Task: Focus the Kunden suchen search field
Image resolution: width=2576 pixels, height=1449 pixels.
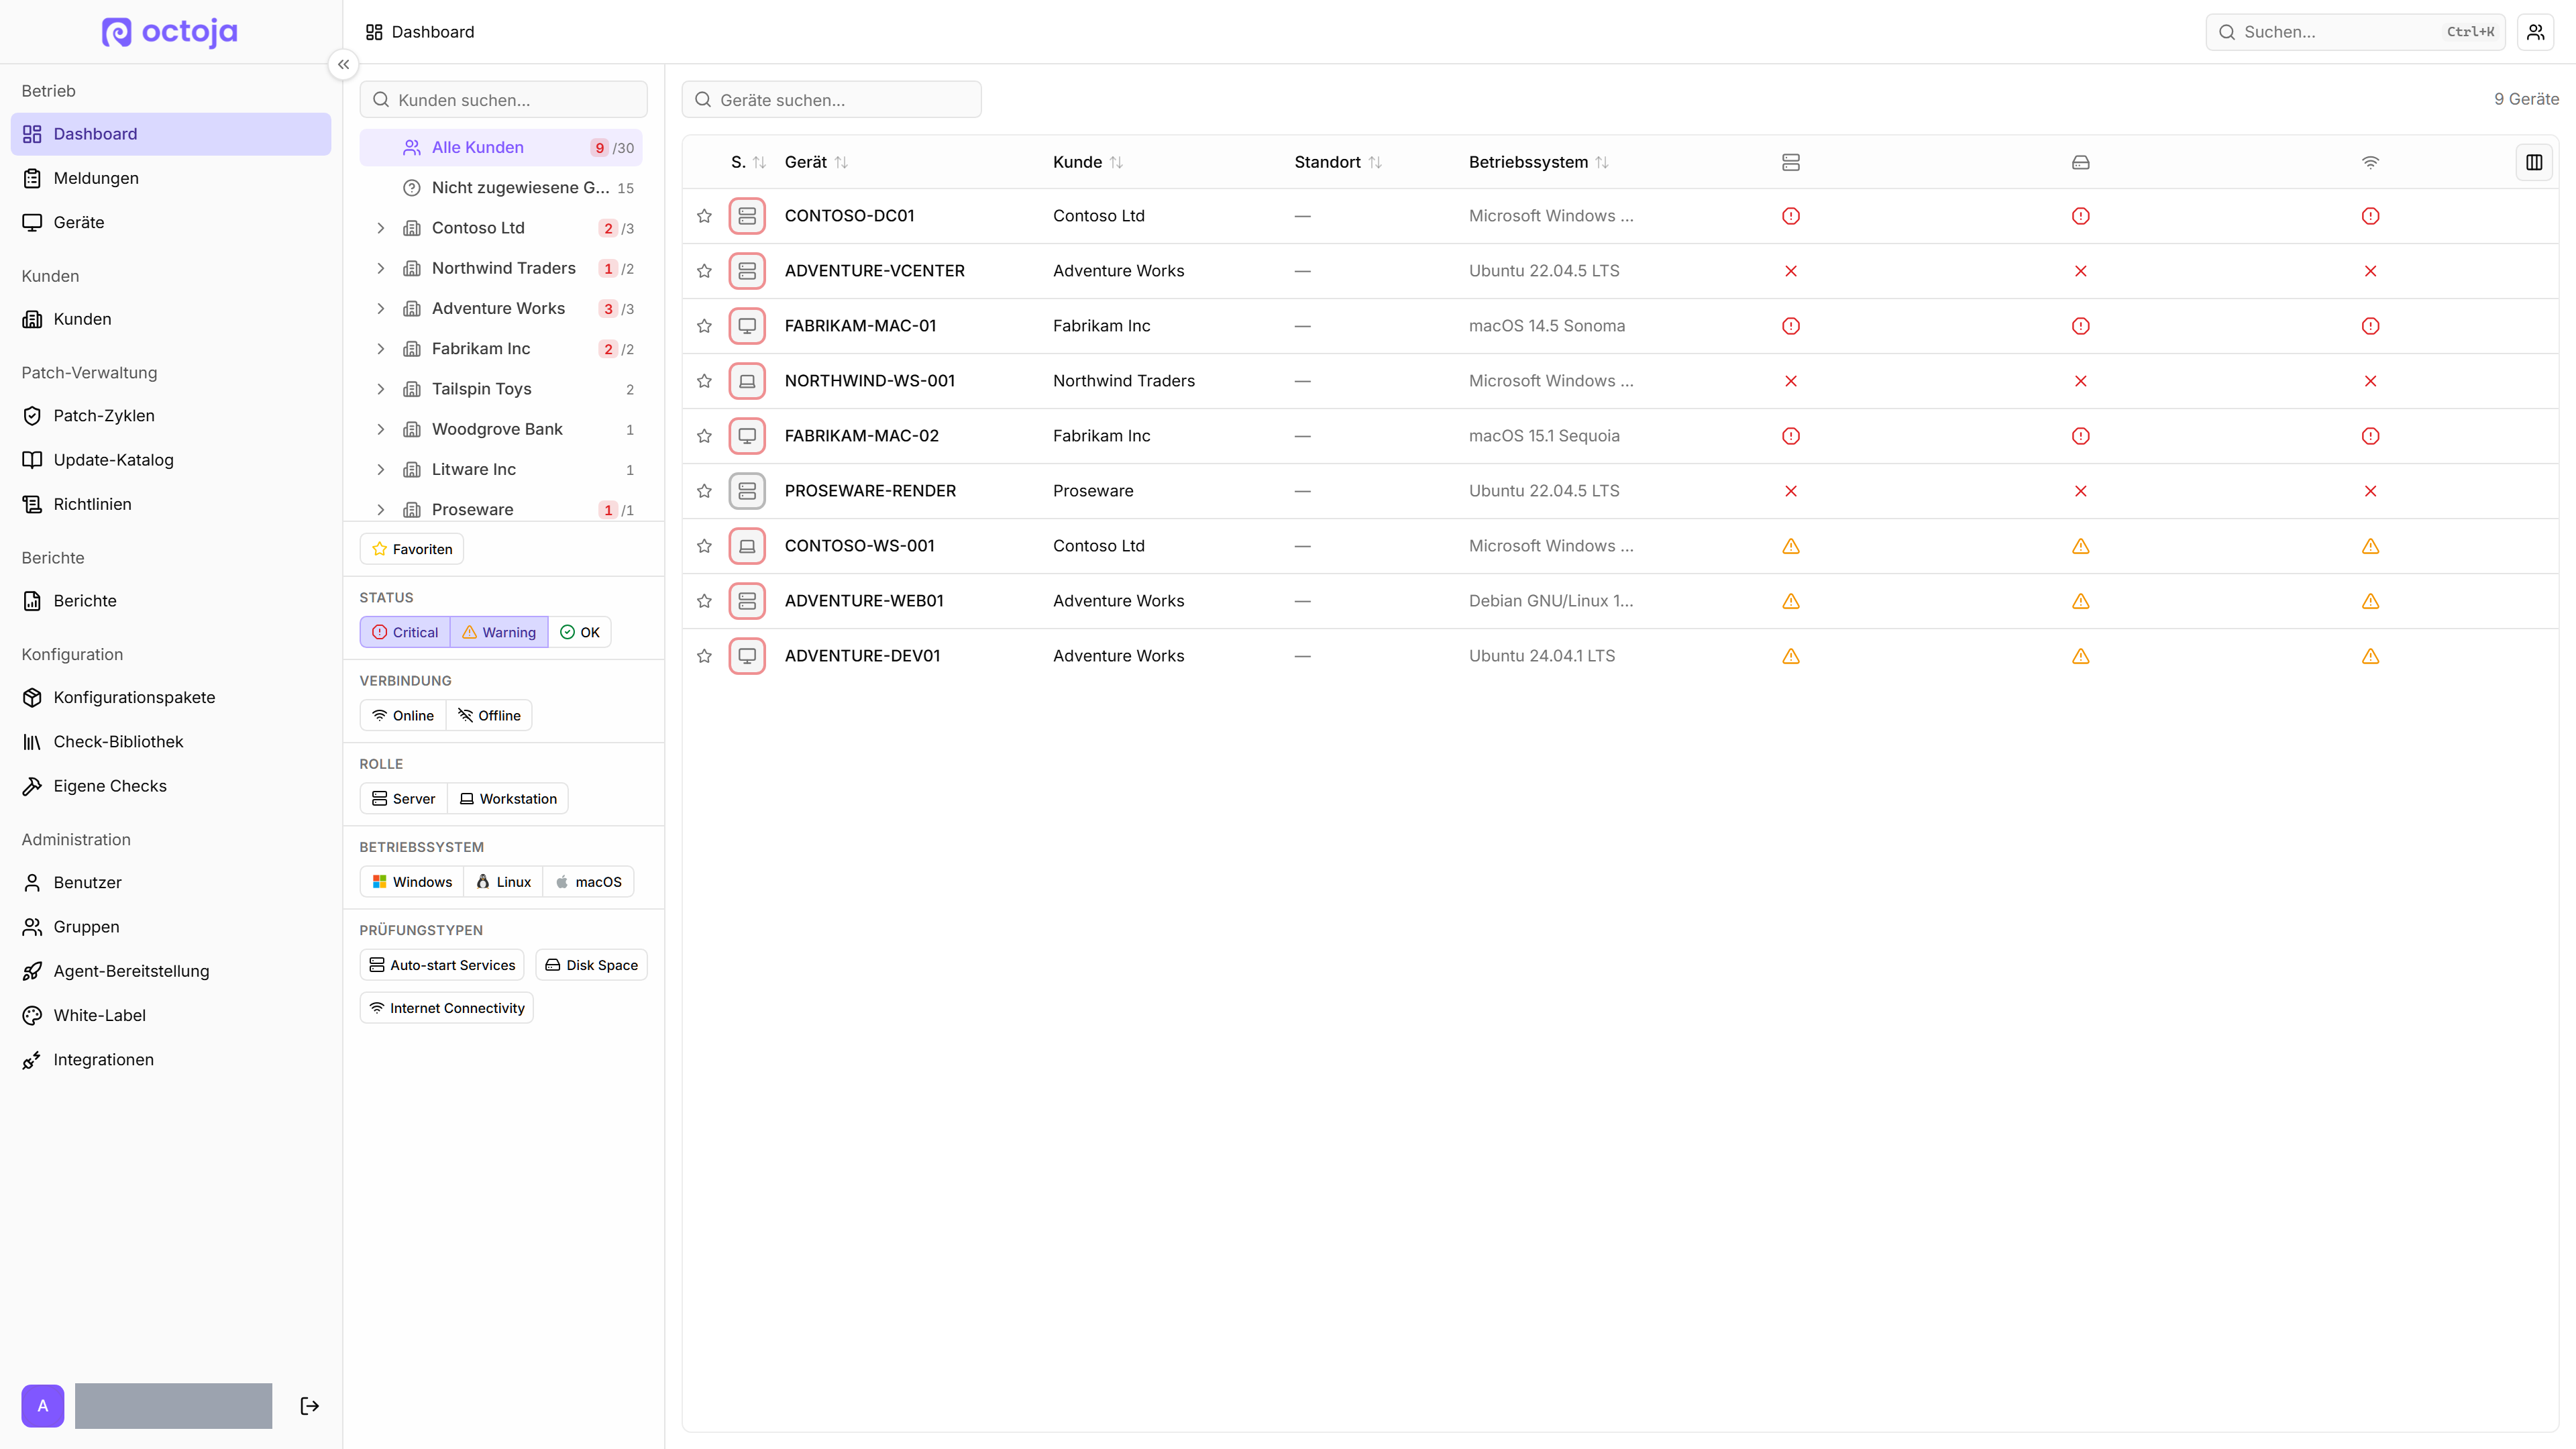Action: point(503,100)
